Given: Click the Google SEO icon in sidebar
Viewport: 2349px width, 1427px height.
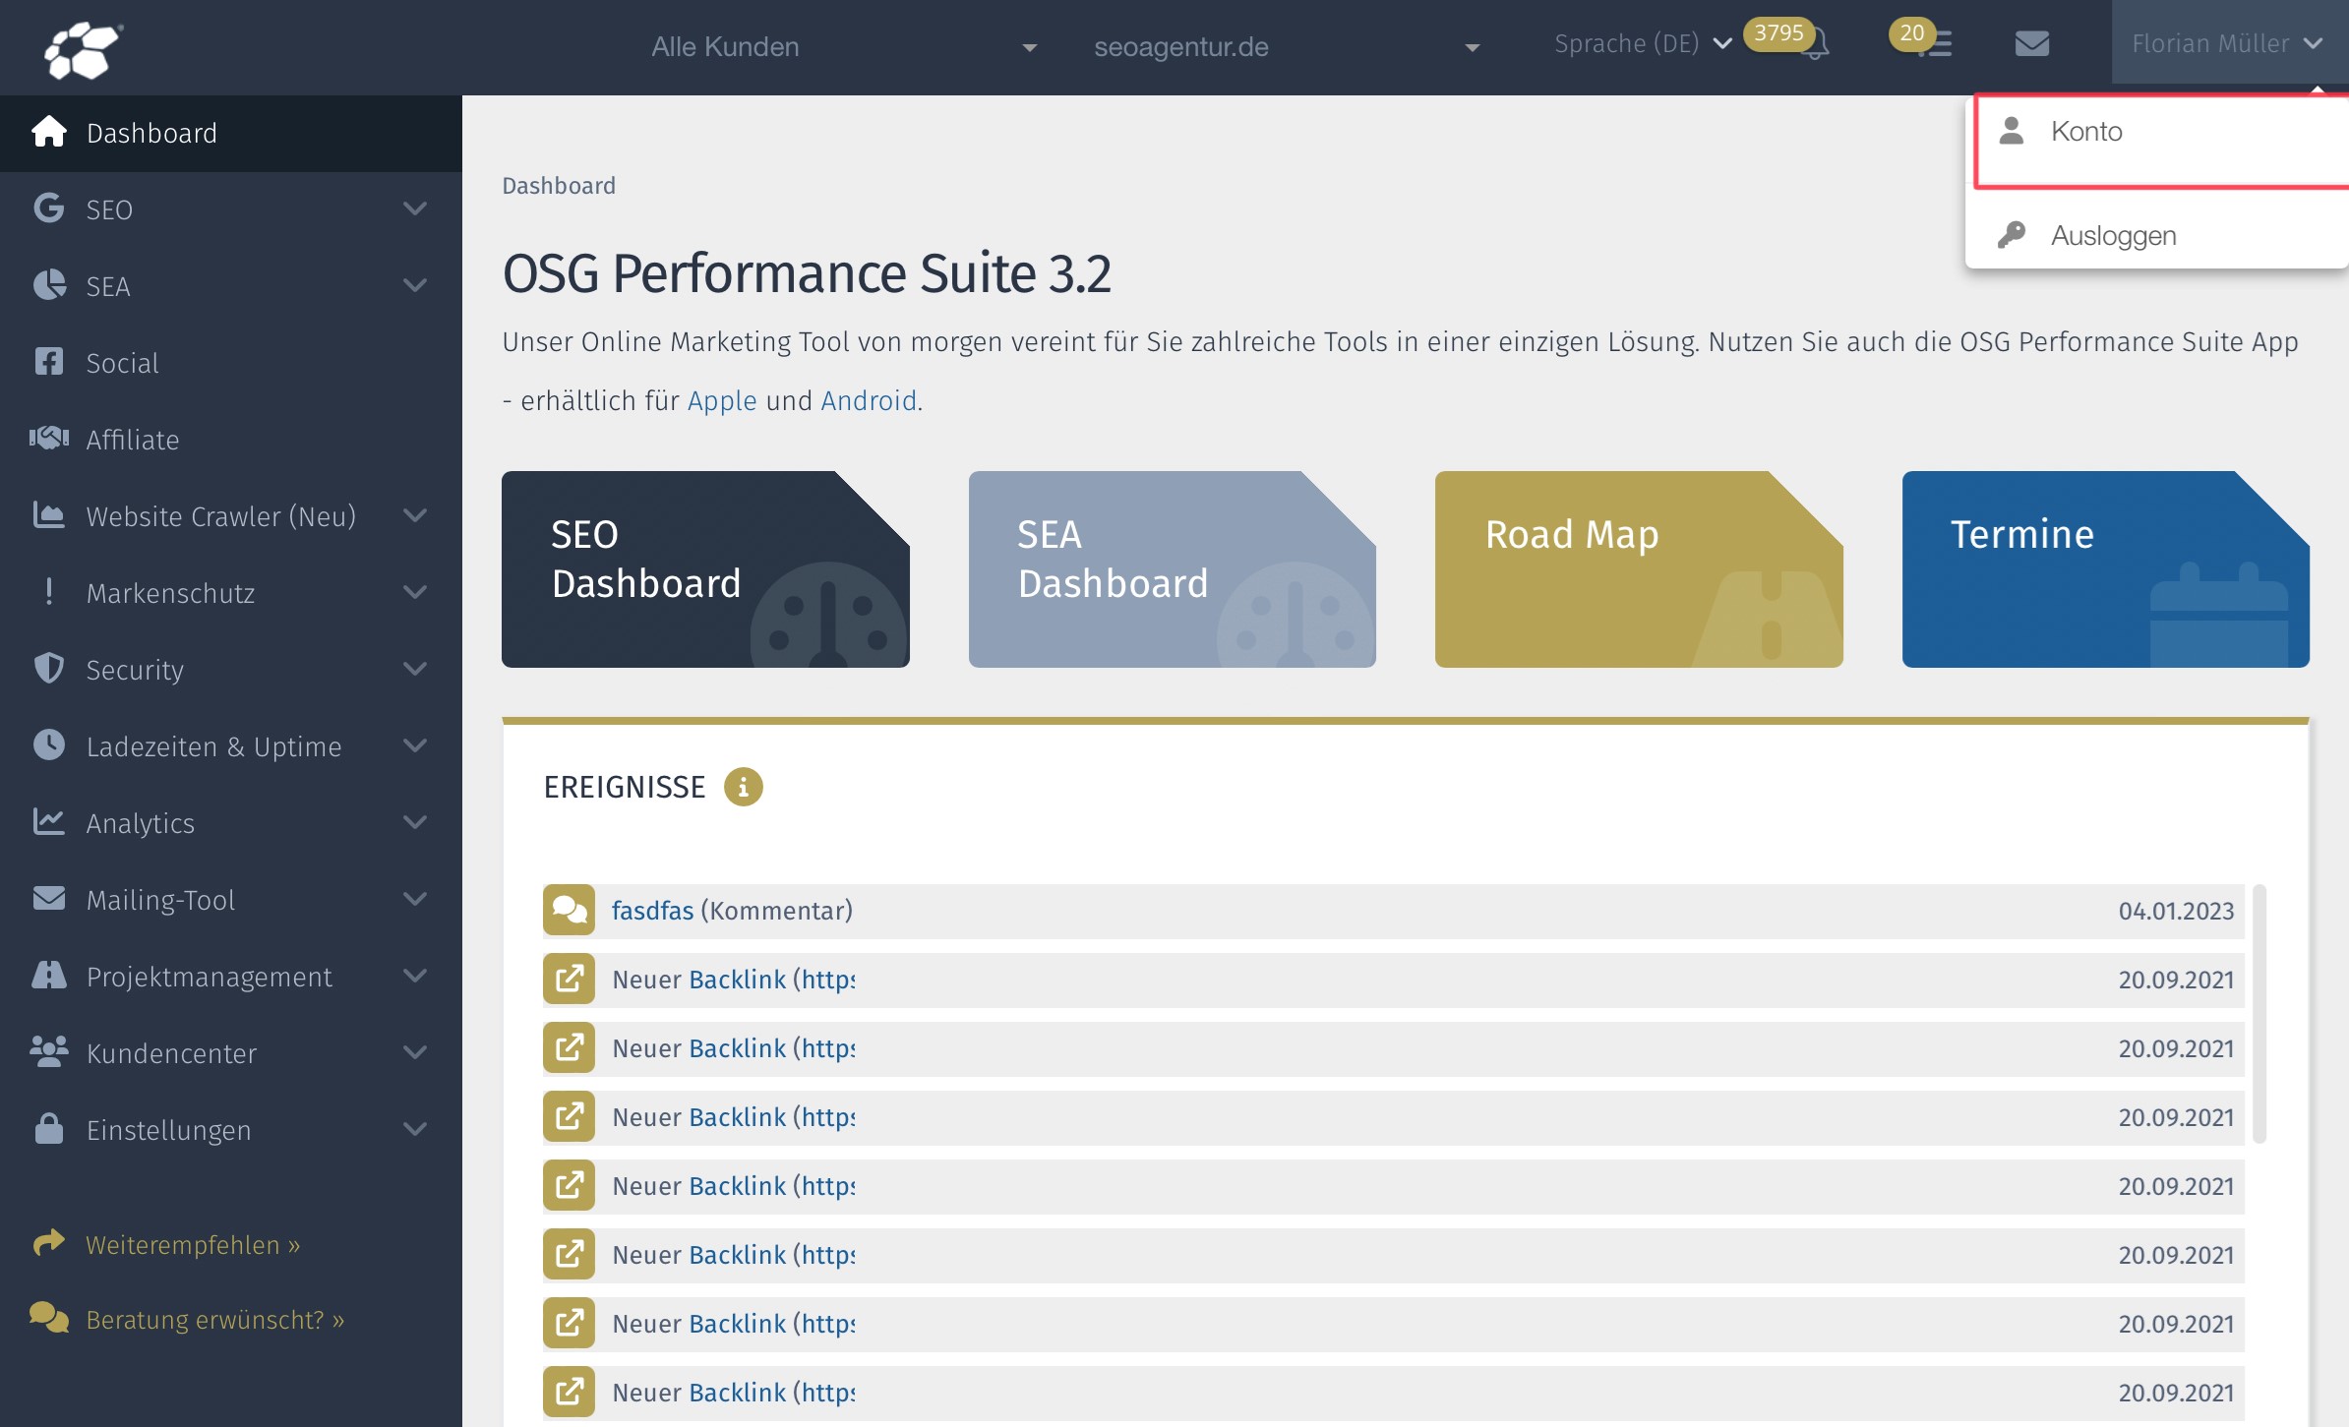Looking at the screenshot, I should pyautogui.click(x=48, y=208).
